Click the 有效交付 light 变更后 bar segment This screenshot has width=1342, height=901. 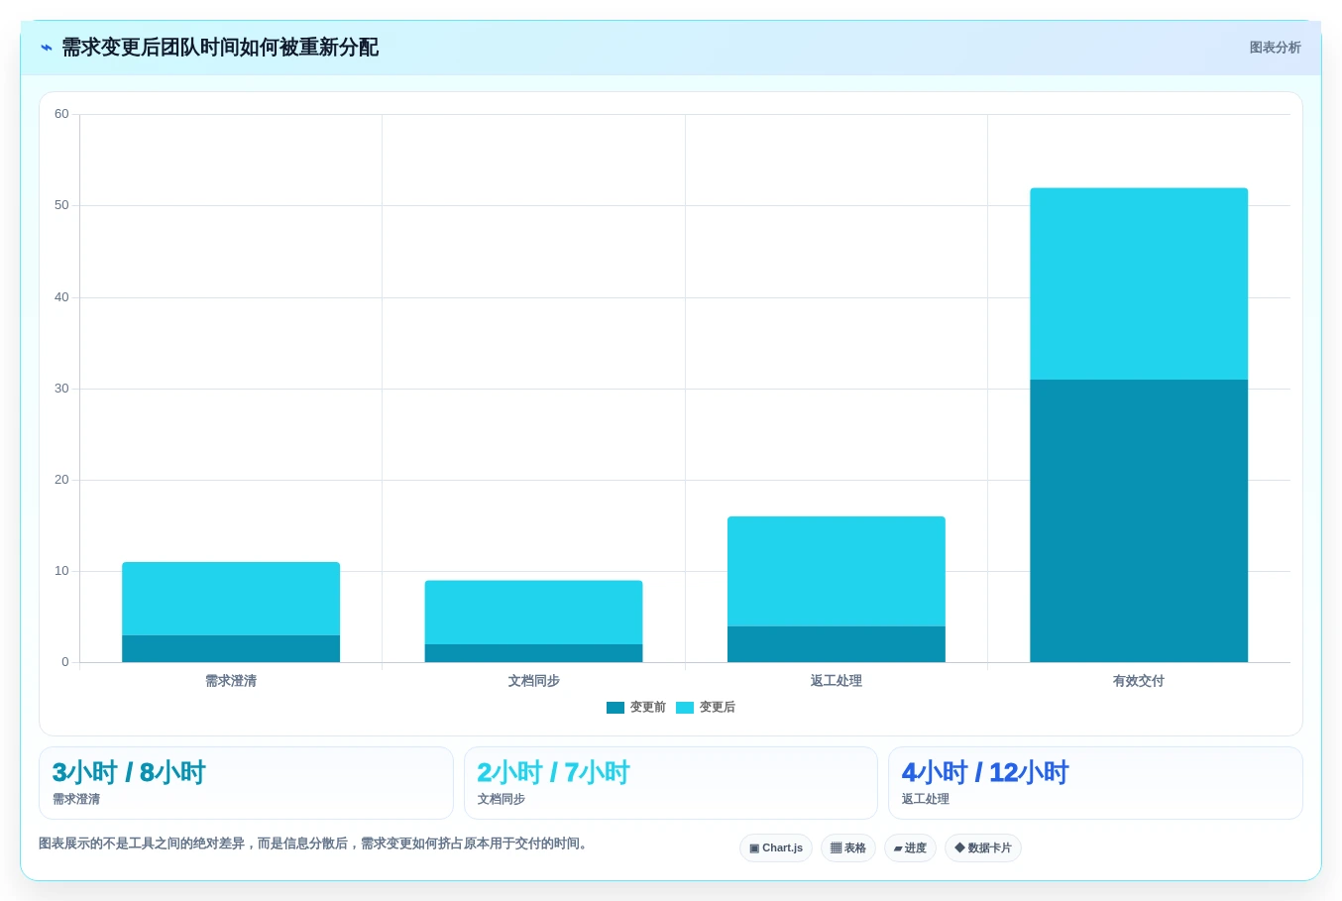point(1139,283)
